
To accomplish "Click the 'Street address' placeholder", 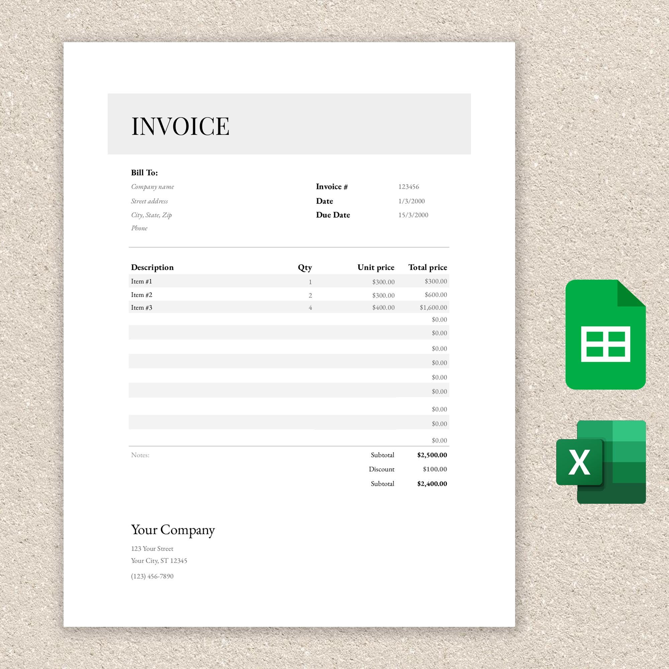I will click(149, 201).
